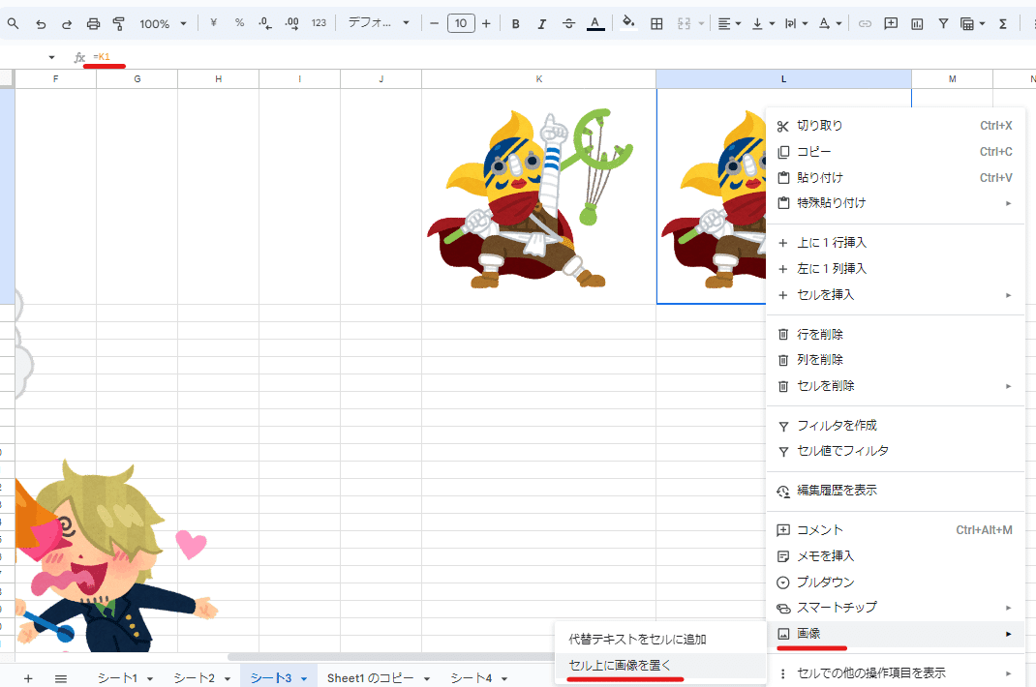
Task: Click the print icon
Action: click(x=93, y=24)
